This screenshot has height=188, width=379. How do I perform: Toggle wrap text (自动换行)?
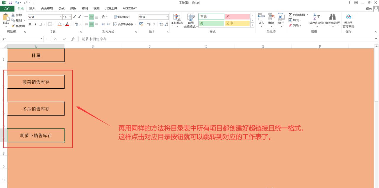[122, 17]
